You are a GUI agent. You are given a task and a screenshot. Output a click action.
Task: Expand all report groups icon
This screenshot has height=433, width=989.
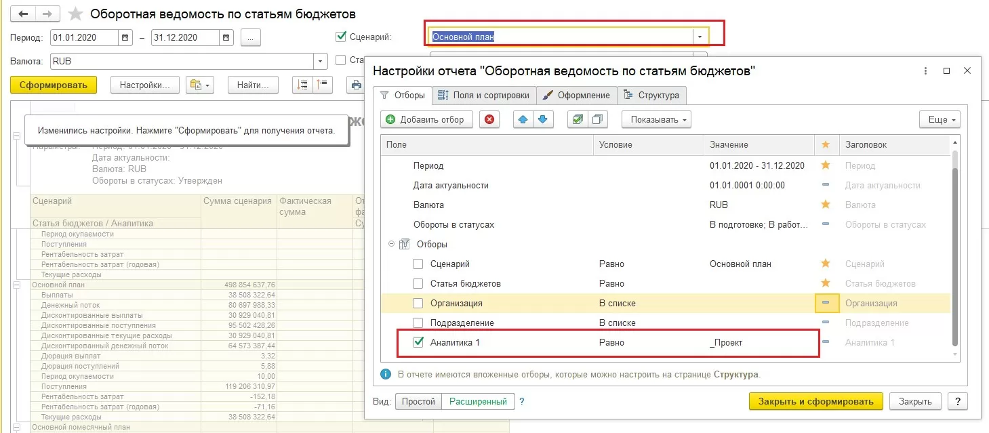point(302,85)
